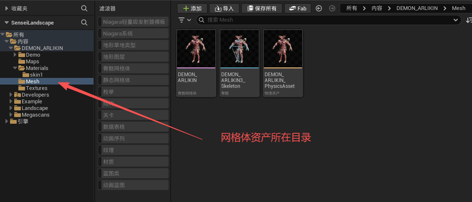Click the 导入 import button

[224, 8]
